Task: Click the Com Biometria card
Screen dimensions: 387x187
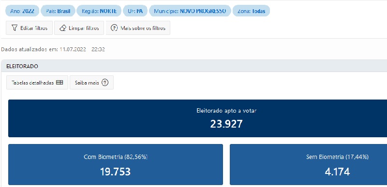Action: (x=116, y=164)
